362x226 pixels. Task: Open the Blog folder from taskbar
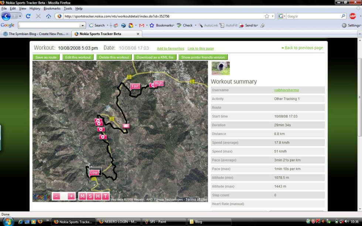[209, 222]
